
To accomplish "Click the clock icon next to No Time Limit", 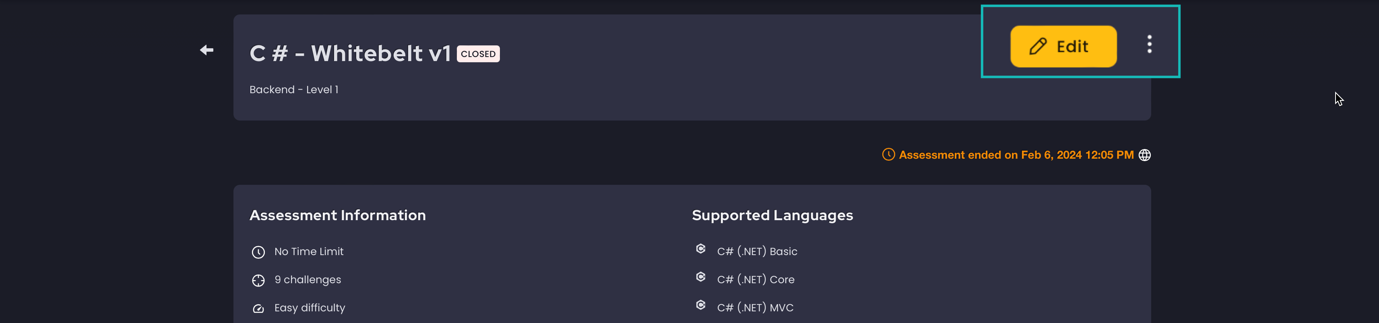I will pos(258,252).
